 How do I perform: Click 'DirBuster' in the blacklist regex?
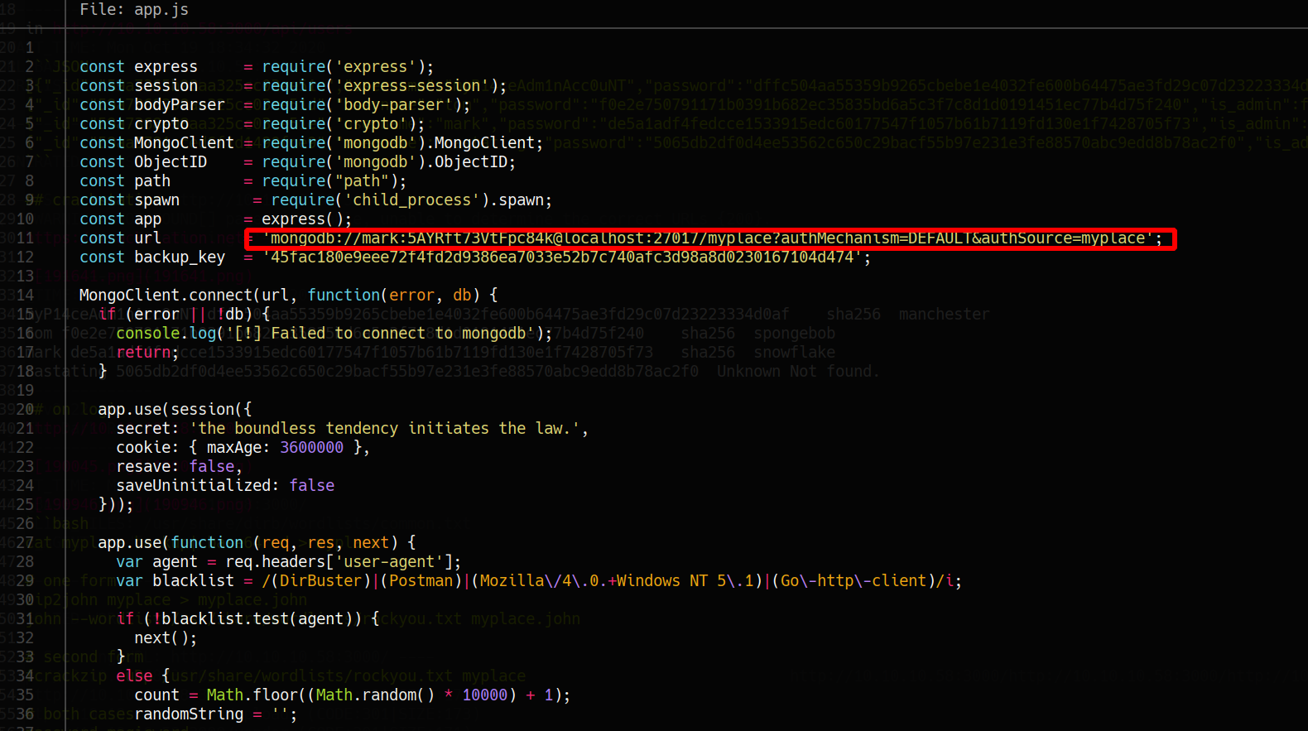coord(320,581)
